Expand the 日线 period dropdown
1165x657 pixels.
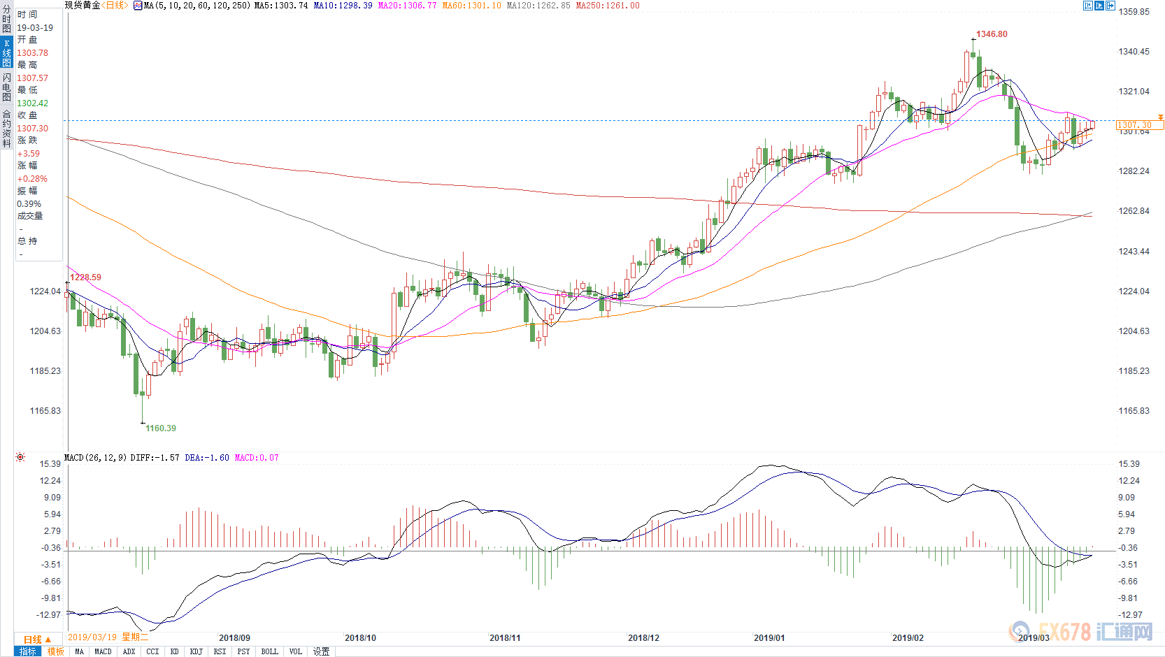(38, 640)
